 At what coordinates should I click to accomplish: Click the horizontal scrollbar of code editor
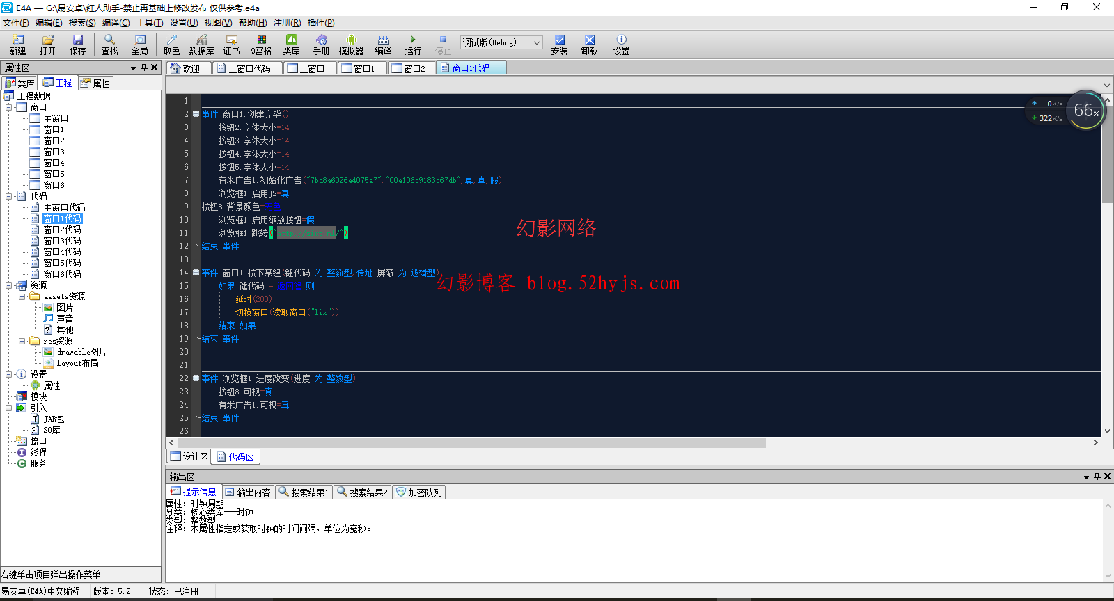466,443
